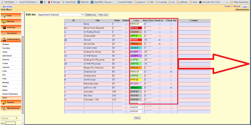The width and height of the screenshot is (251, 125).
Task: Pick the yellow FFFF2B color field
Action: 136,80
